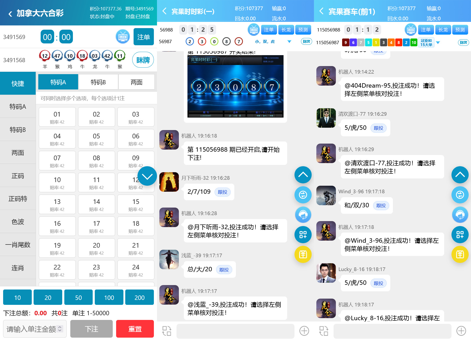The image size is (471, 341).
Task: Open customer service headset in 宾果赛车 chat
Action: tap(460, 215)
